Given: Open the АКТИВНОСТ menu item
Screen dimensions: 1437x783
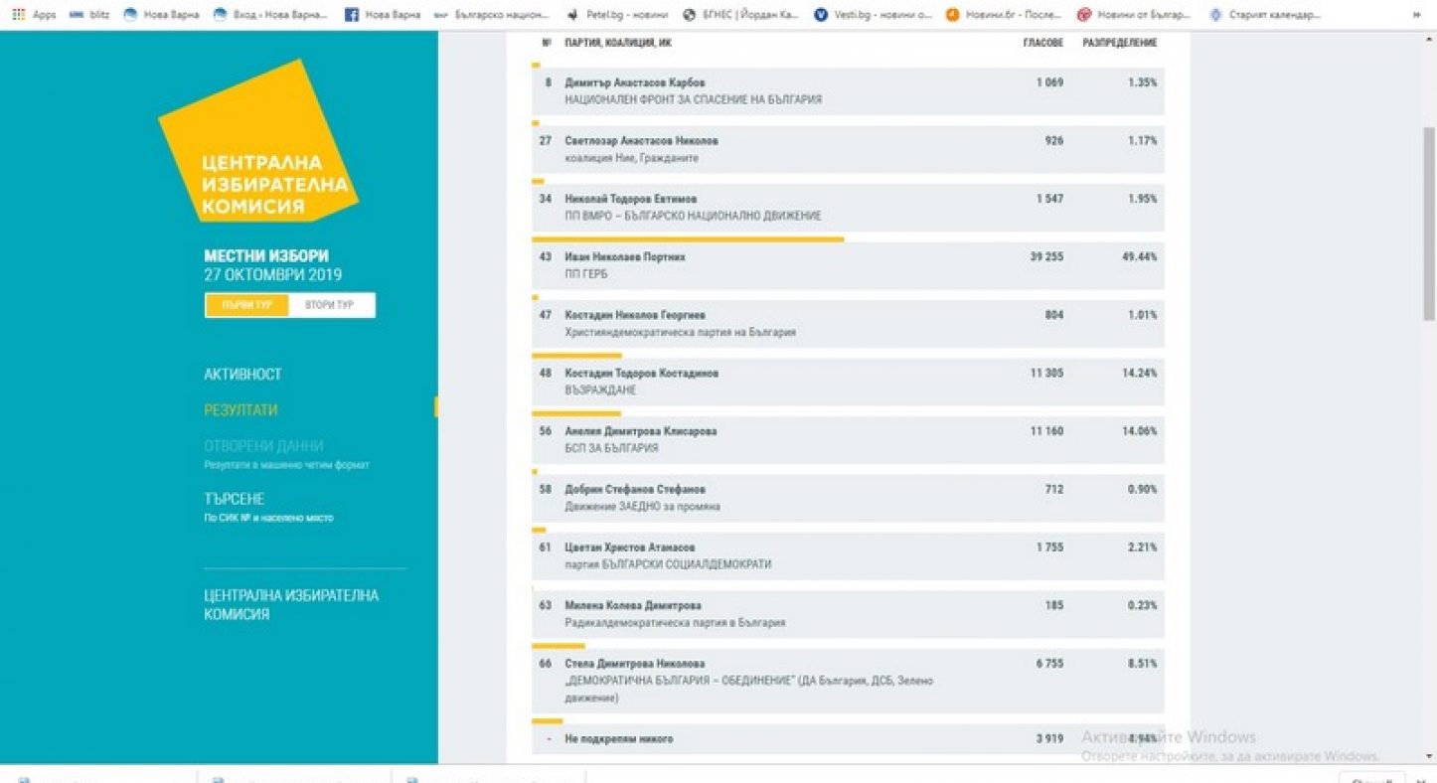Looking at the screenshot, I should pos(242,375).
